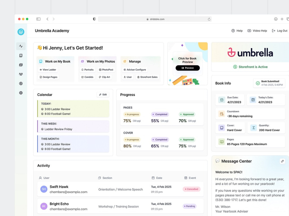
Task: Go forward with the browser forward arrow
Action: click(53, 19)
